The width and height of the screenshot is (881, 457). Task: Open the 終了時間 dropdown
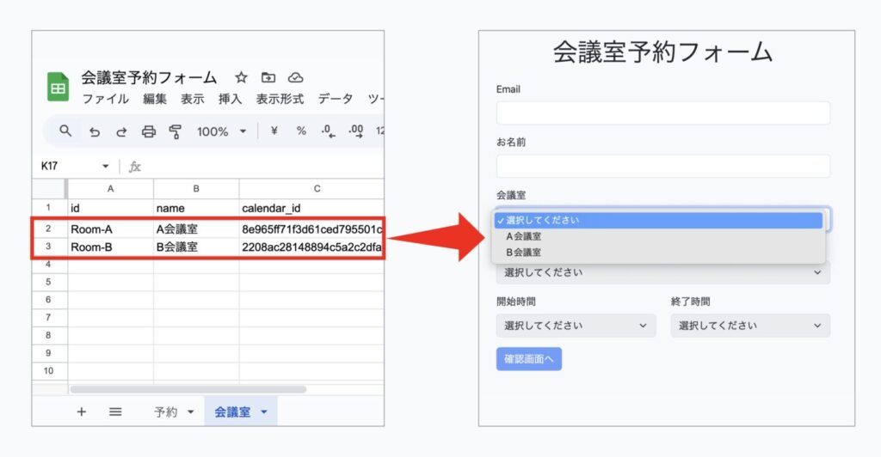750,326
